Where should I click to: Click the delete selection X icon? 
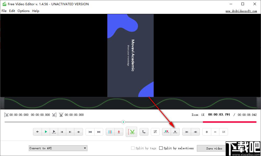pos(175,132)
